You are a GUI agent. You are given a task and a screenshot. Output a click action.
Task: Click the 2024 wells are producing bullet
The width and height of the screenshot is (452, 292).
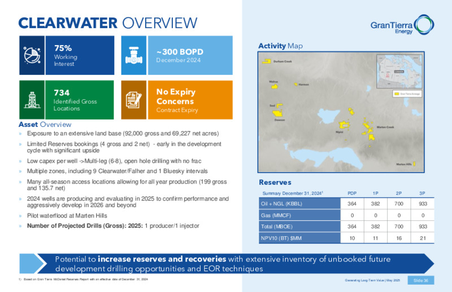coord(128,202)
